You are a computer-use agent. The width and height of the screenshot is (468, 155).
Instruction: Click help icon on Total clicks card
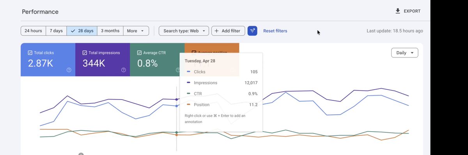69,70
